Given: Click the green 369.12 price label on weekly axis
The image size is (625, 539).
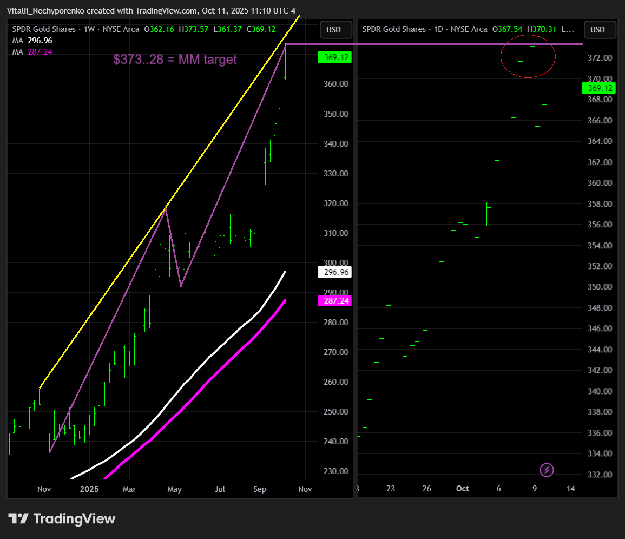Looking at the screenshot, I should pos(335,57).
